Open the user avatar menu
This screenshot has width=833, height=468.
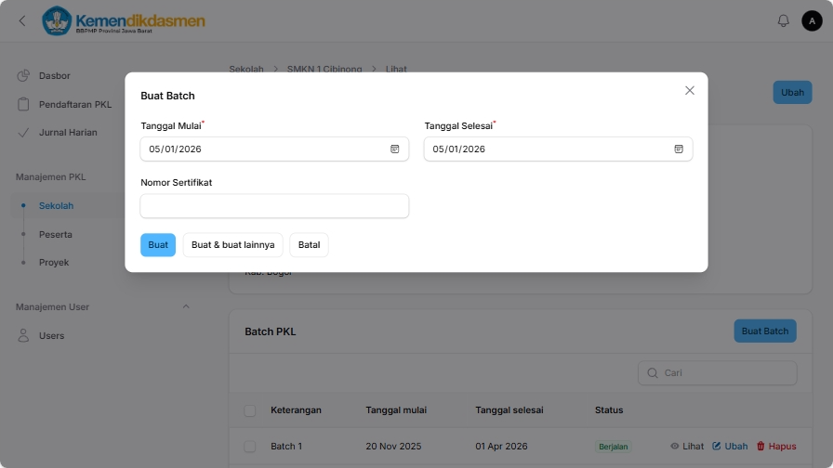tap(812, 20)
